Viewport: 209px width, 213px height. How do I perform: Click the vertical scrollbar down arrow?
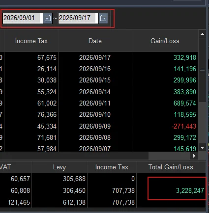point(202,148)
